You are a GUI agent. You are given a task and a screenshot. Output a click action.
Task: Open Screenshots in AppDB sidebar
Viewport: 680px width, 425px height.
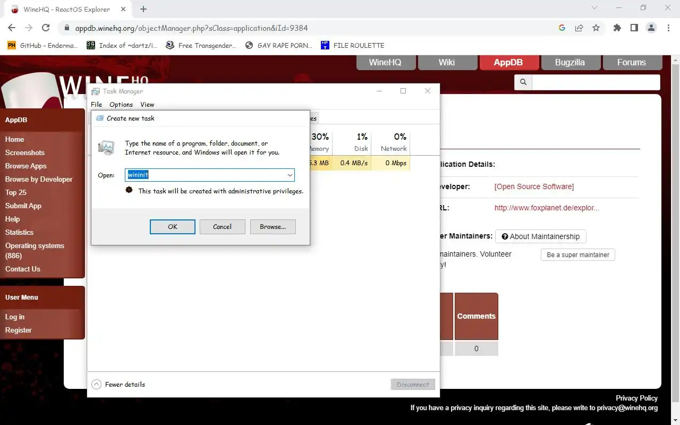[25, 152]
